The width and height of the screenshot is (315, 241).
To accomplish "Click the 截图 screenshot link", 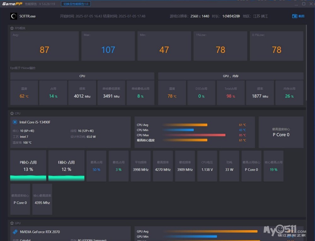I will click(301, 16).
